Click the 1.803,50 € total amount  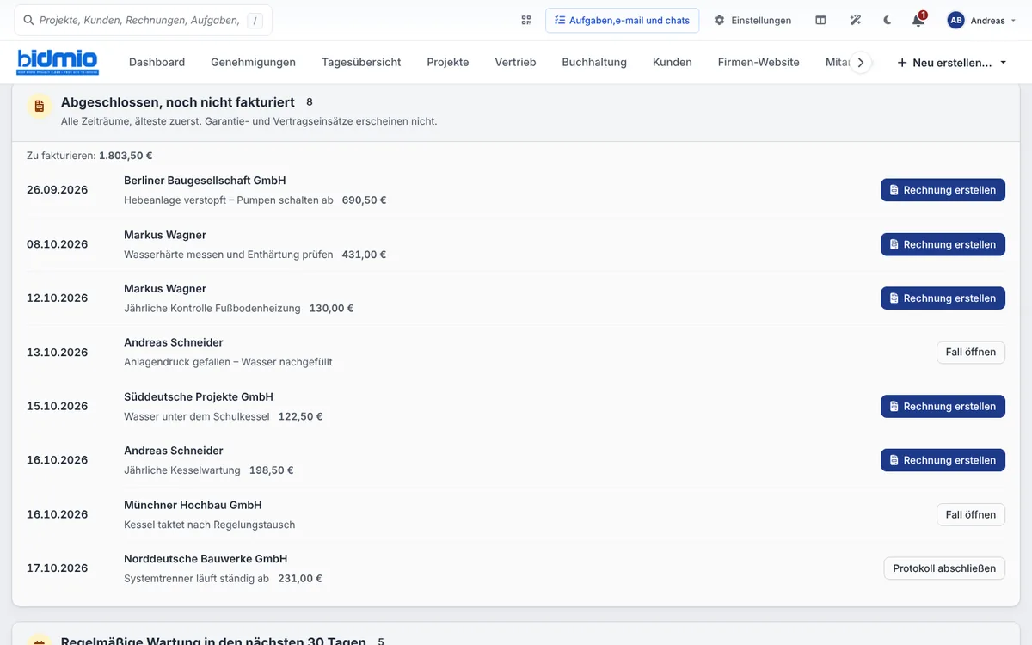pos(126,156)
